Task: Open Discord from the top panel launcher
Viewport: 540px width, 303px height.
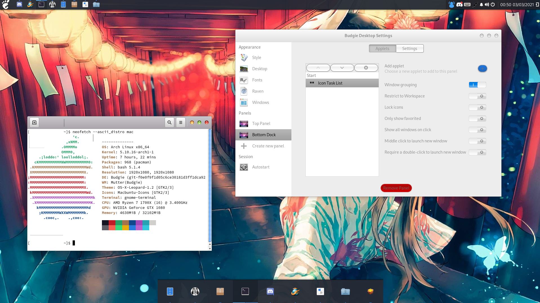Action: click(x=19, y=4)
